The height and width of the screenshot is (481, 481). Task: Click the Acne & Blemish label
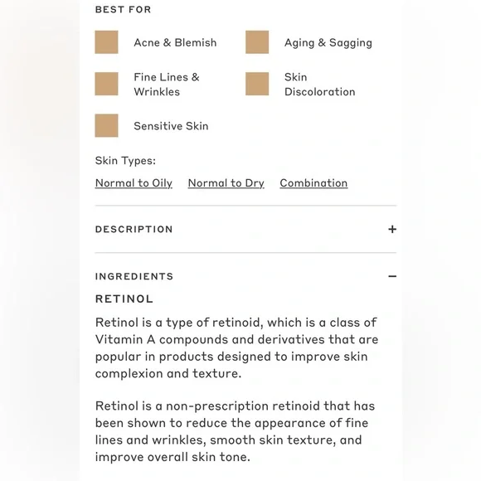coord(175,42)
